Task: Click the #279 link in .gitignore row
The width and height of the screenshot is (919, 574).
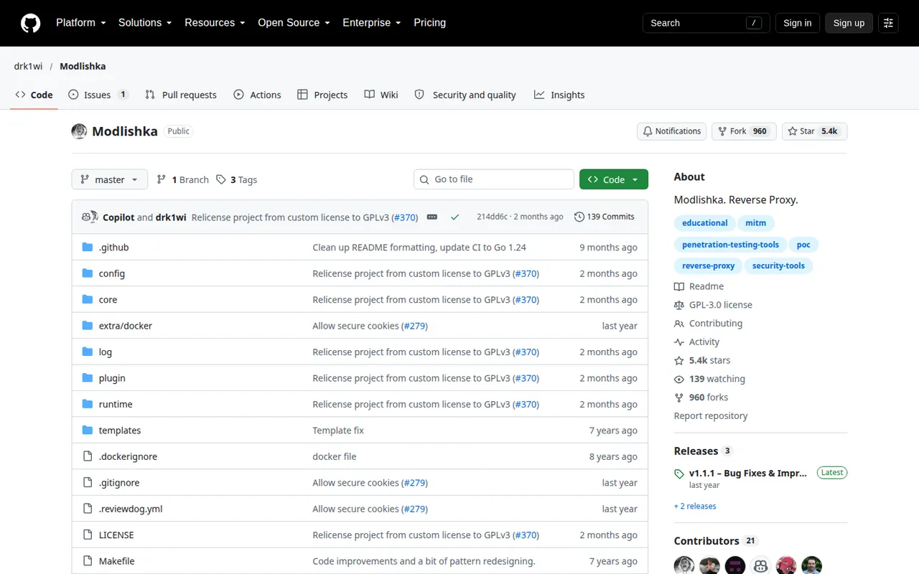Action: 414,483
